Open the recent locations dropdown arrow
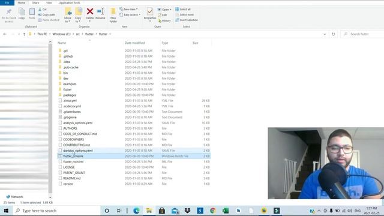Viewport: 384px width, 216px height. (x=19, y=34)
